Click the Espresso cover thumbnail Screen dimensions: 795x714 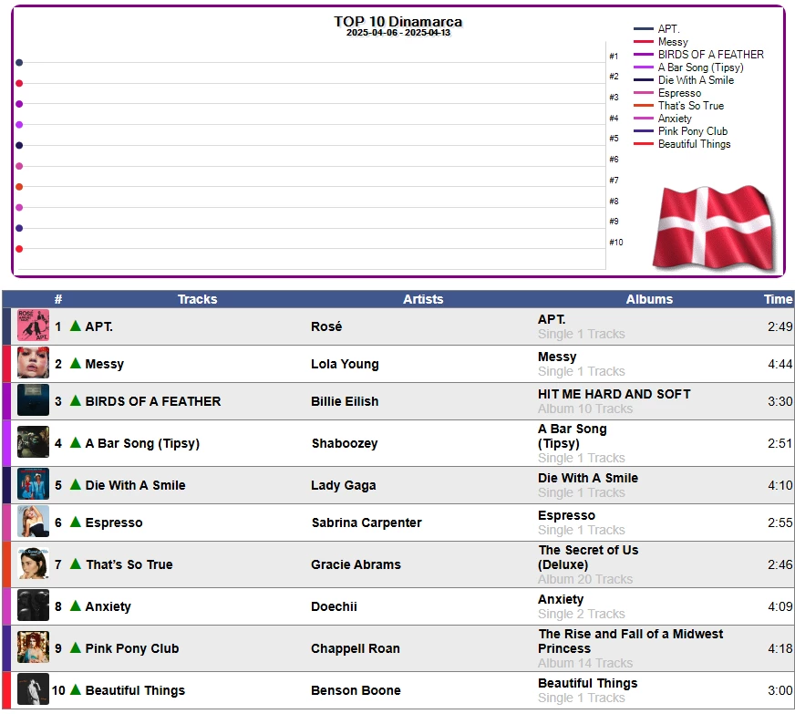[33, 522]
